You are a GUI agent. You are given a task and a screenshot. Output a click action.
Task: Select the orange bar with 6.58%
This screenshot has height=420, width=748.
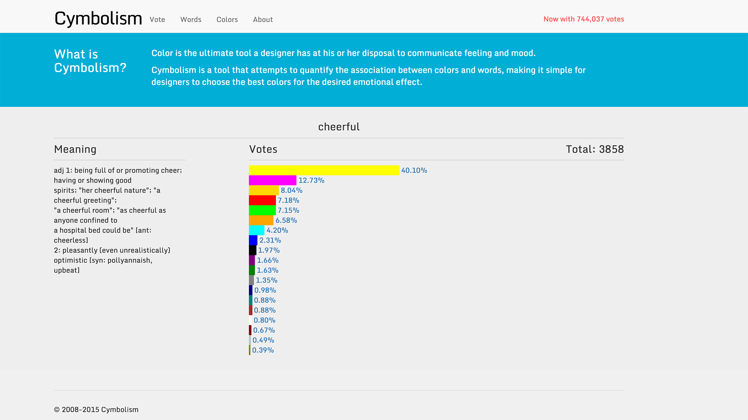click(261, 220)
